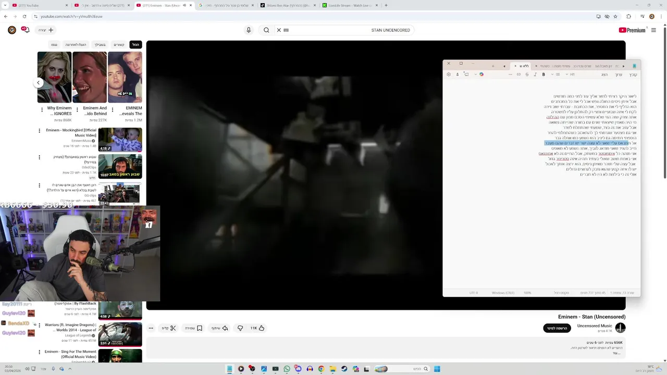Image resolution: width=667 pixels, height=375 pixels.
Task: Open options for Eminem Sing For The Moment
Action: tap(39, 352)
